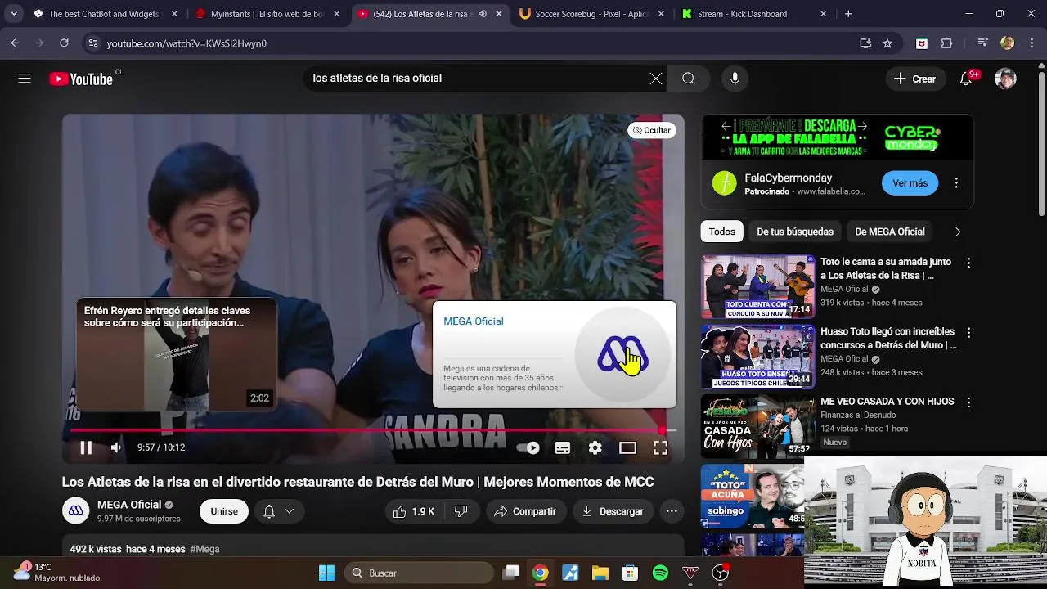
Task: Open menu for 'ME VEO CASADA' video
Action: coord(968,402)
